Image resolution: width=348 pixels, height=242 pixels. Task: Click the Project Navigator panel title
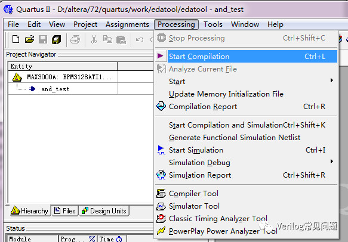pyautogui.click(x=31, y=54)
